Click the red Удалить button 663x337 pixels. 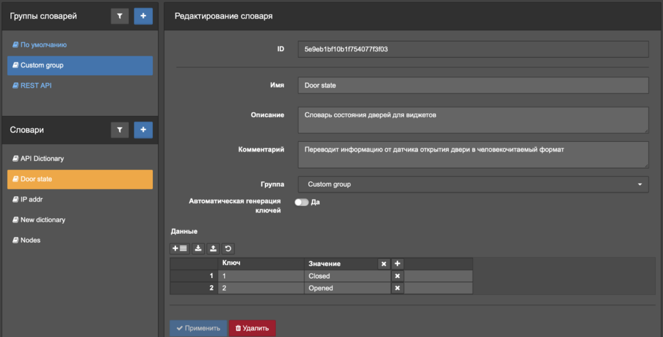[x=252, y=329]
